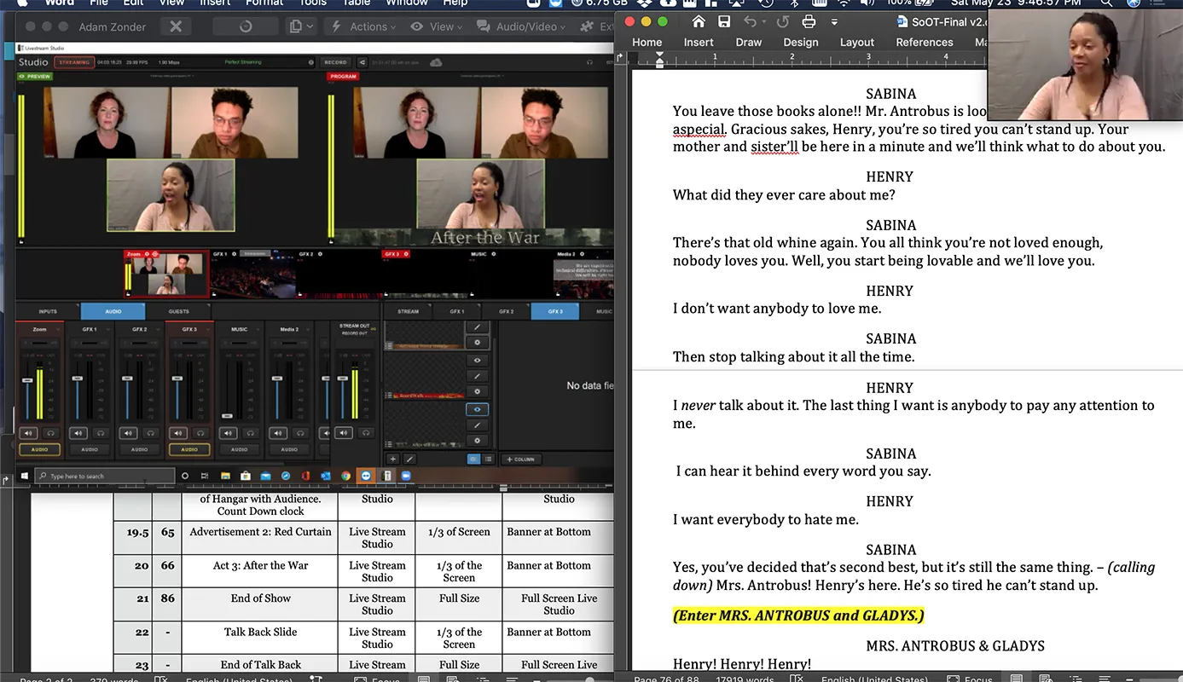Toggle headphone monitoring on the MUSIC channel

(x=250, y=433)
